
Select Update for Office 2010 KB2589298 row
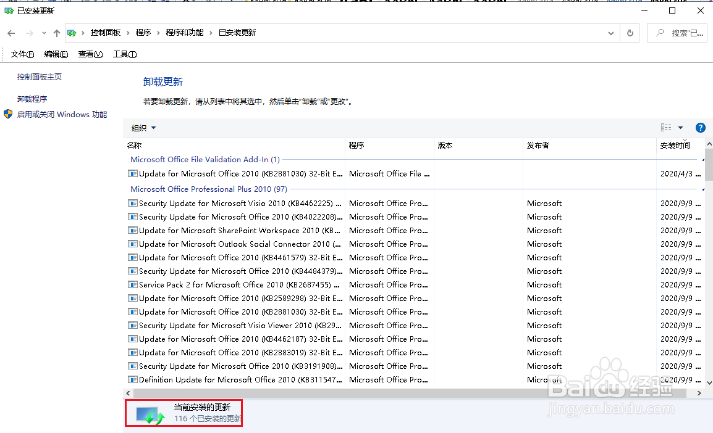point(414,299)
